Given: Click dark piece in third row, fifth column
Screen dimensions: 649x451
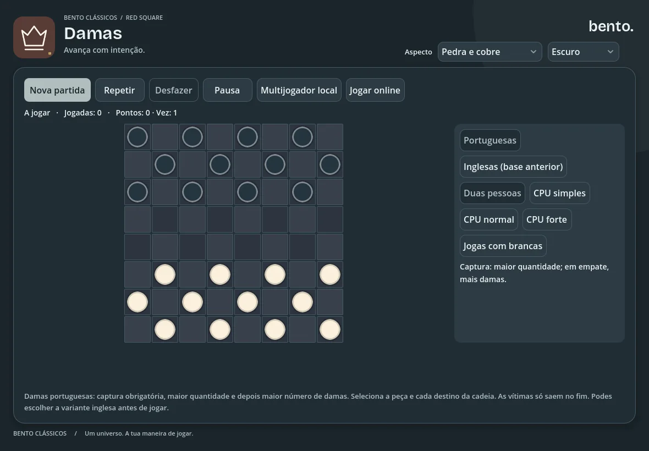Looking at the screenshot, I should click(248, 192).
